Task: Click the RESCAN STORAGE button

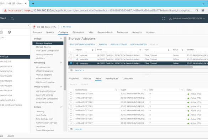Action: coord(119,44)
